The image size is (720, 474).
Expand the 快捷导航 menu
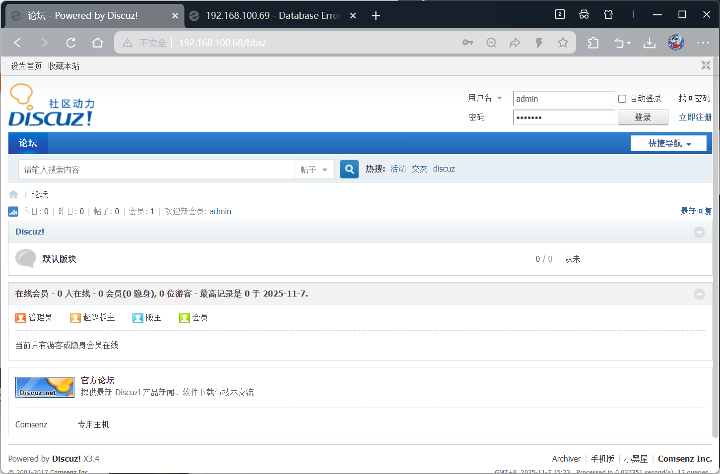click(668, 143)
